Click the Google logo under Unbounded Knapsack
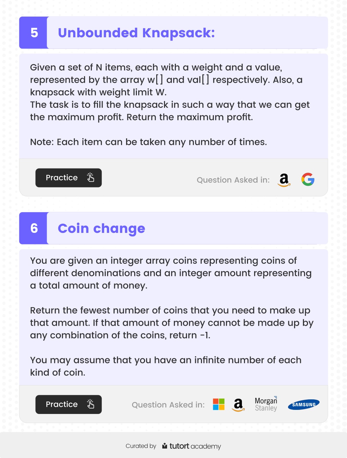347x458 pixels. (x=308, y=179)
